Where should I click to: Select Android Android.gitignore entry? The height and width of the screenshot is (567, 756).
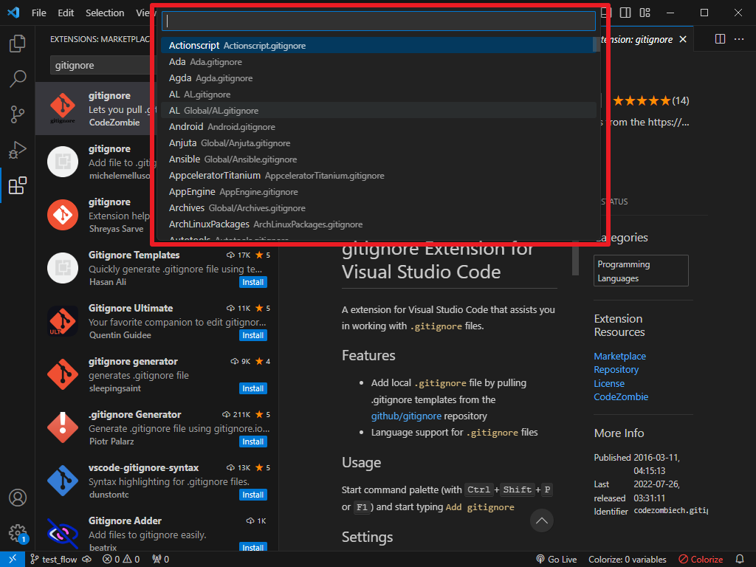(x=379, y=127)
